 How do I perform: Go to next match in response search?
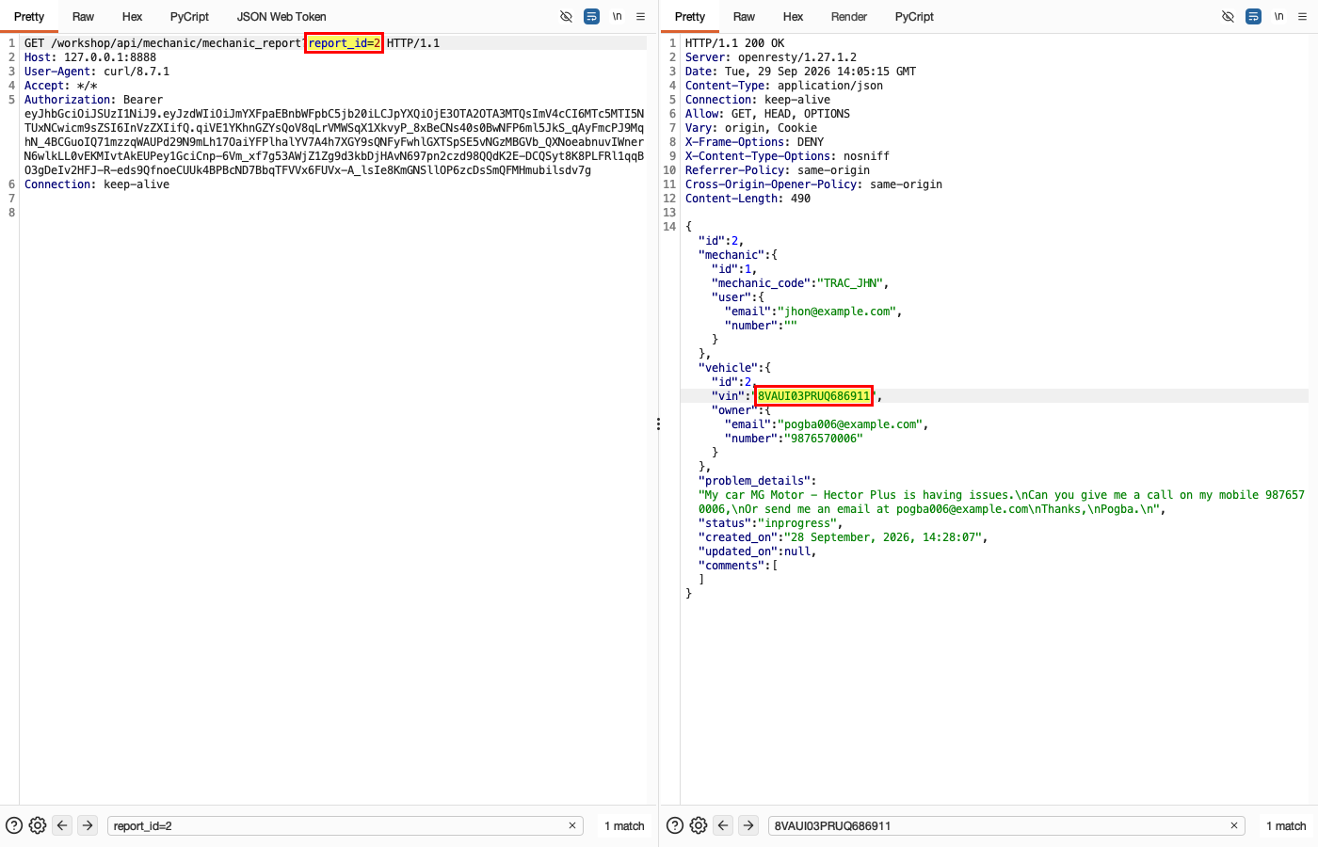(748, 825)
